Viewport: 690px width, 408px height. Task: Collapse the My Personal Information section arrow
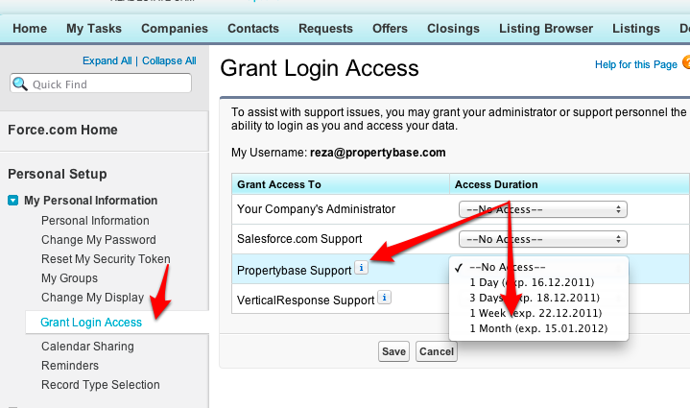point(12,201)
